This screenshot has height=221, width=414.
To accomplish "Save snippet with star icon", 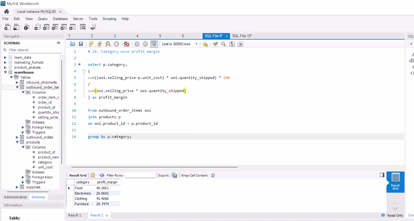I will click(205, 44).
